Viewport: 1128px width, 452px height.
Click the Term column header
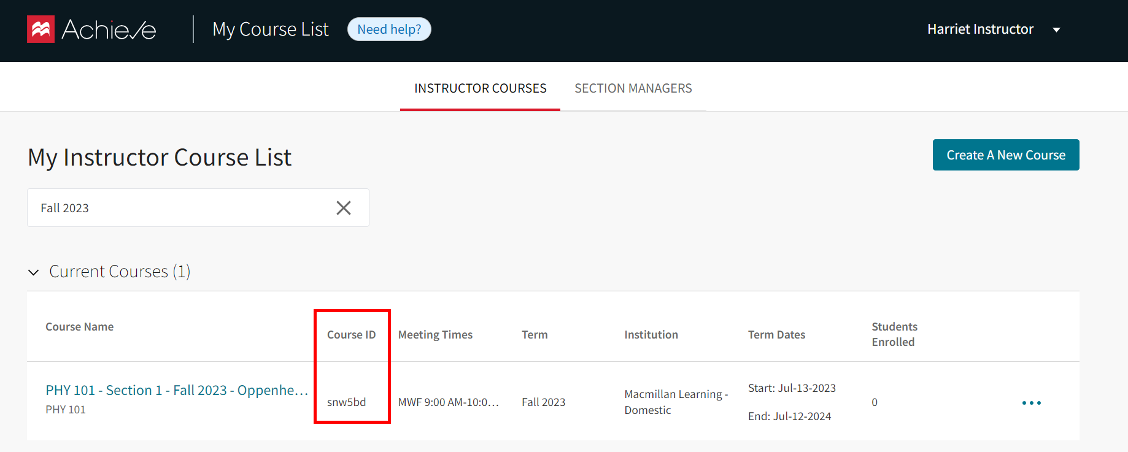pyautogui.click(x=535, y=335)
